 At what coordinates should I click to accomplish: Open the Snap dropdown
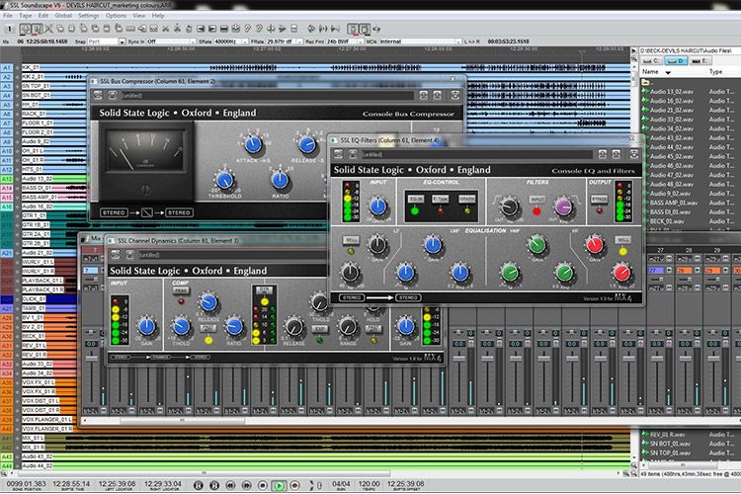[x=122, y=41]
